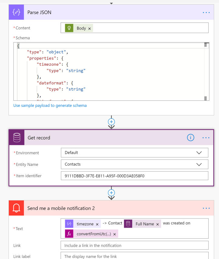Click the Link input field
This screenshot has width=219, height=259.
click(134, 245)
